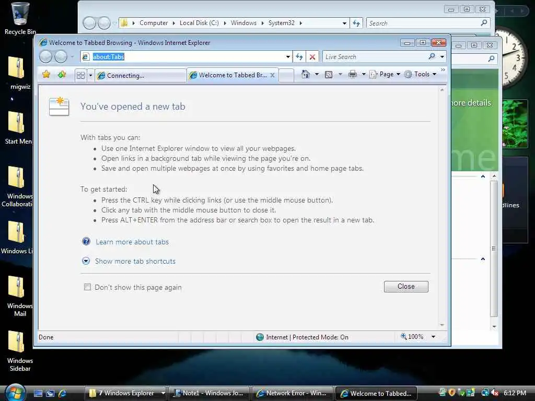Open the Tools menu

tap(420, 74)
